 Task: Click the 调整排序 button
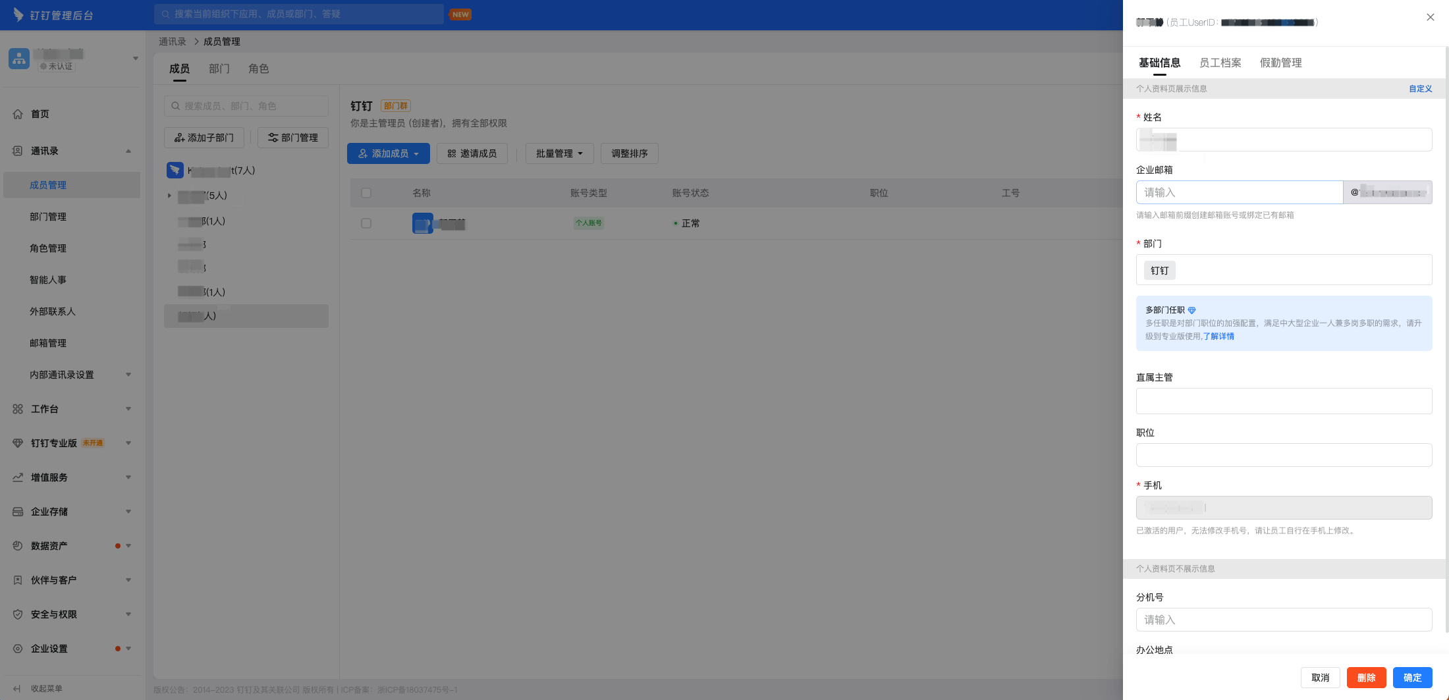click(630, 153)
